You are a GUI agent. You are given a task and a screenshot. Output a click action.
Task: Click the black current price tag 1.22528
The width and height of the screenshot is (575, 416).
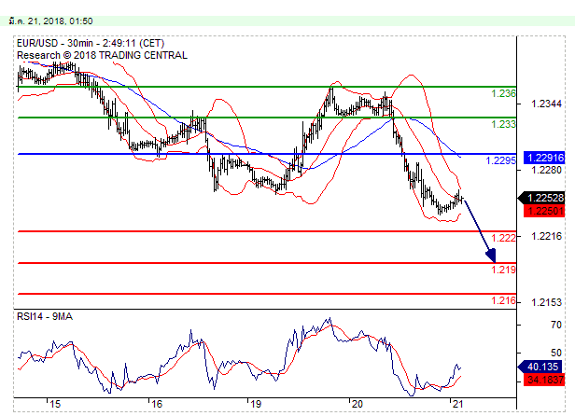click(541, 198)
